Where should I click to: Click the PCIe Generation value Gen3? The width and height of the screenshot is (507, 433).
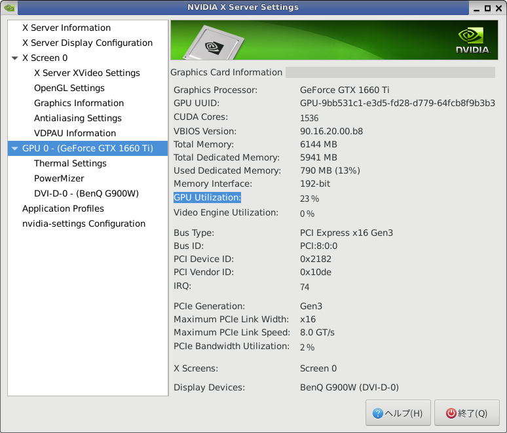311,306
